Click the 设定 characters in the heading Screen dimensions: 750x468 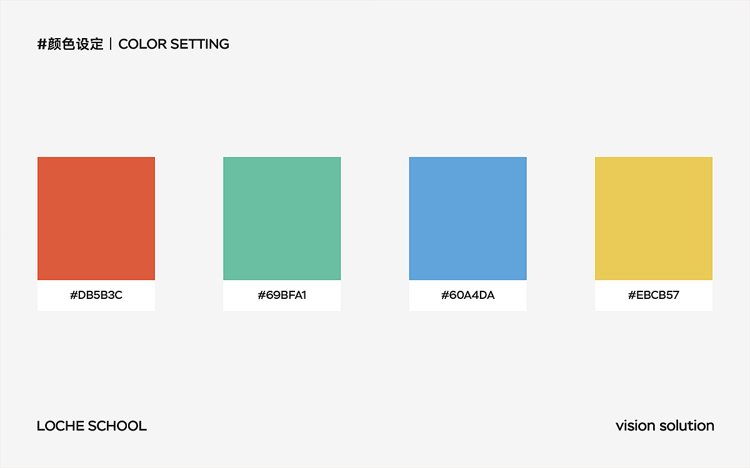click(x=89, y=44)
